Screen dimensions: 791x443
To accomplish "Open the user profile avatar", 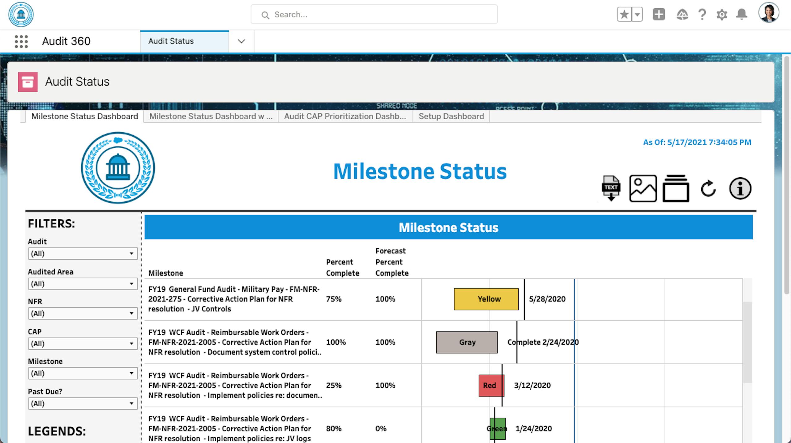I will (768, 13).
